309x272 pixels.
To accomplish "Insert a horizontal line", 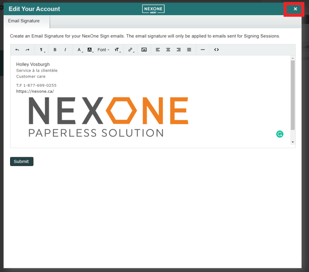I will click(202, 50).
